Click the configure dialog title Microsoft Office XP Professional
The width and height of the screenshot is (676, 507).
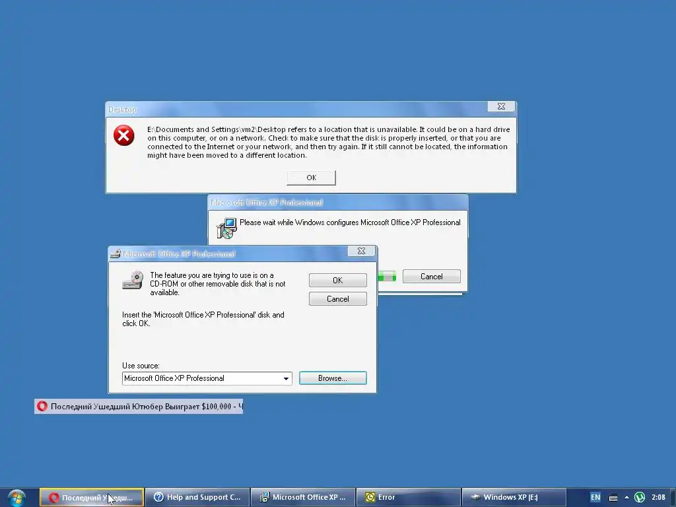tap(267, 203)
